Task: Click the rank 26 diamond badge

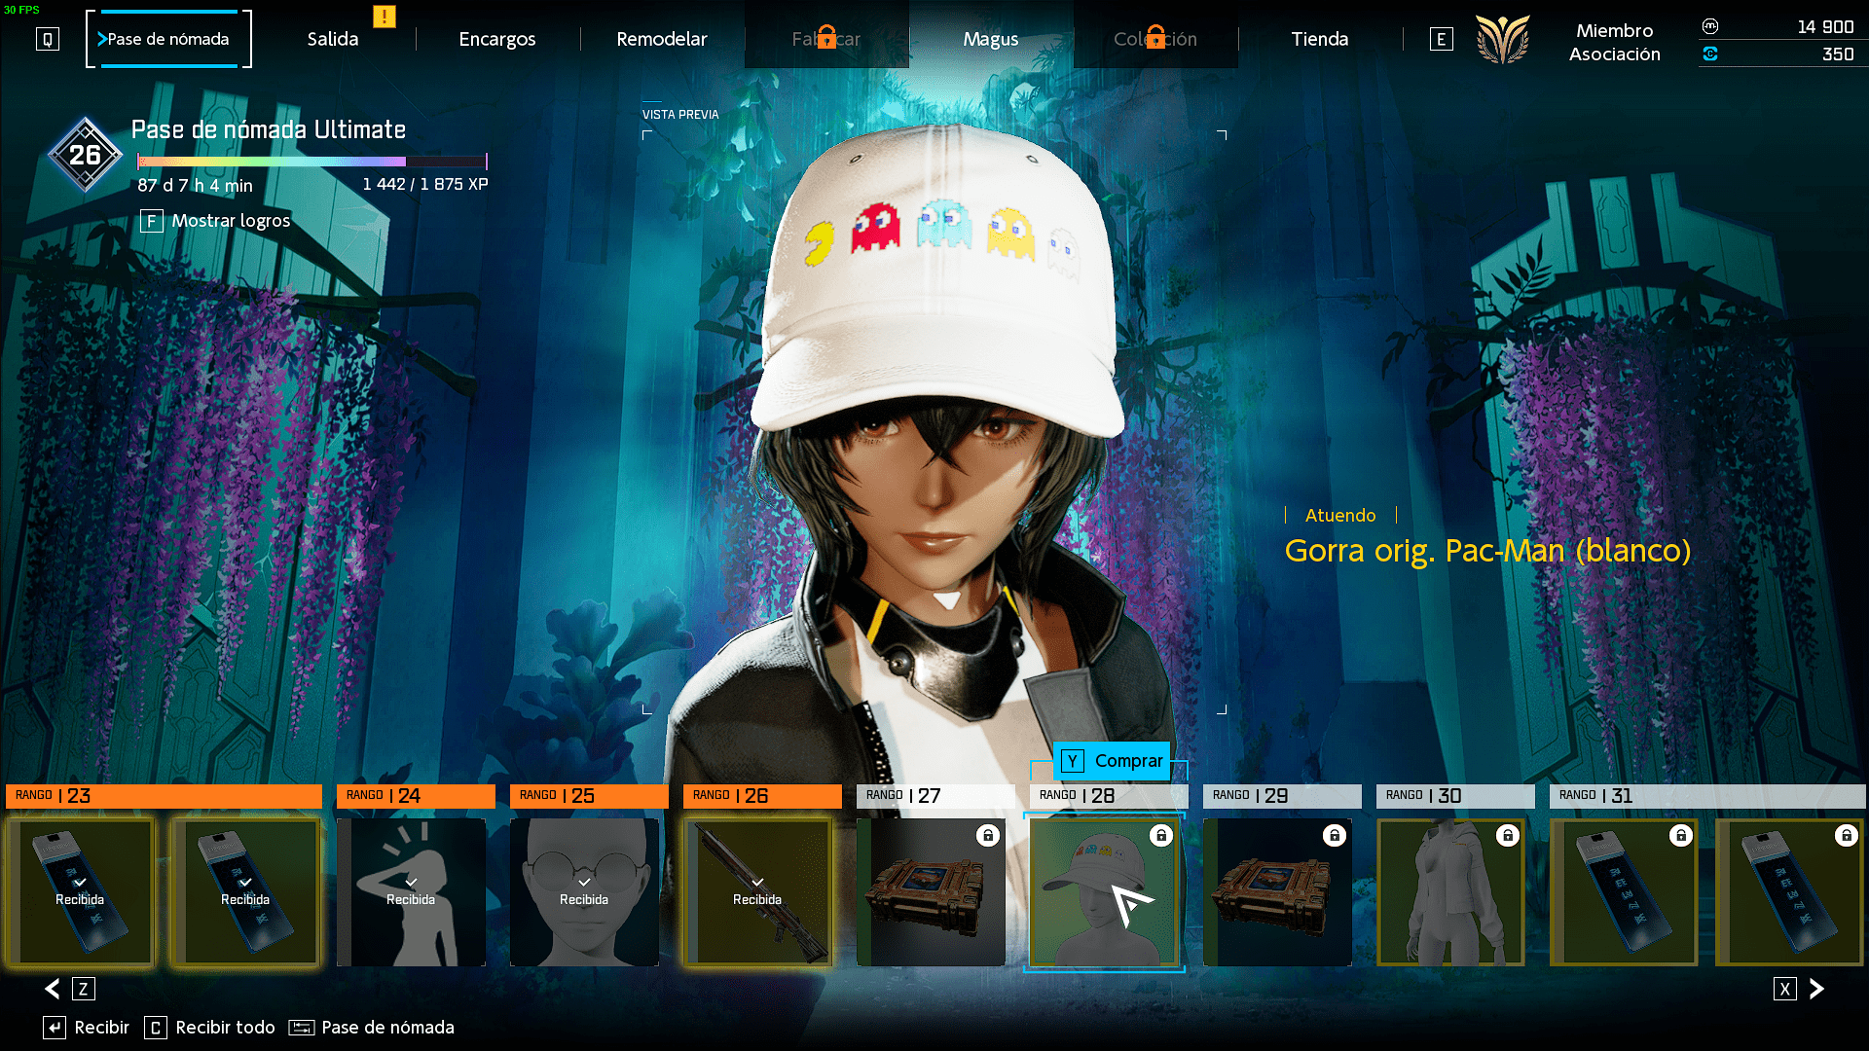Action: 86,155
